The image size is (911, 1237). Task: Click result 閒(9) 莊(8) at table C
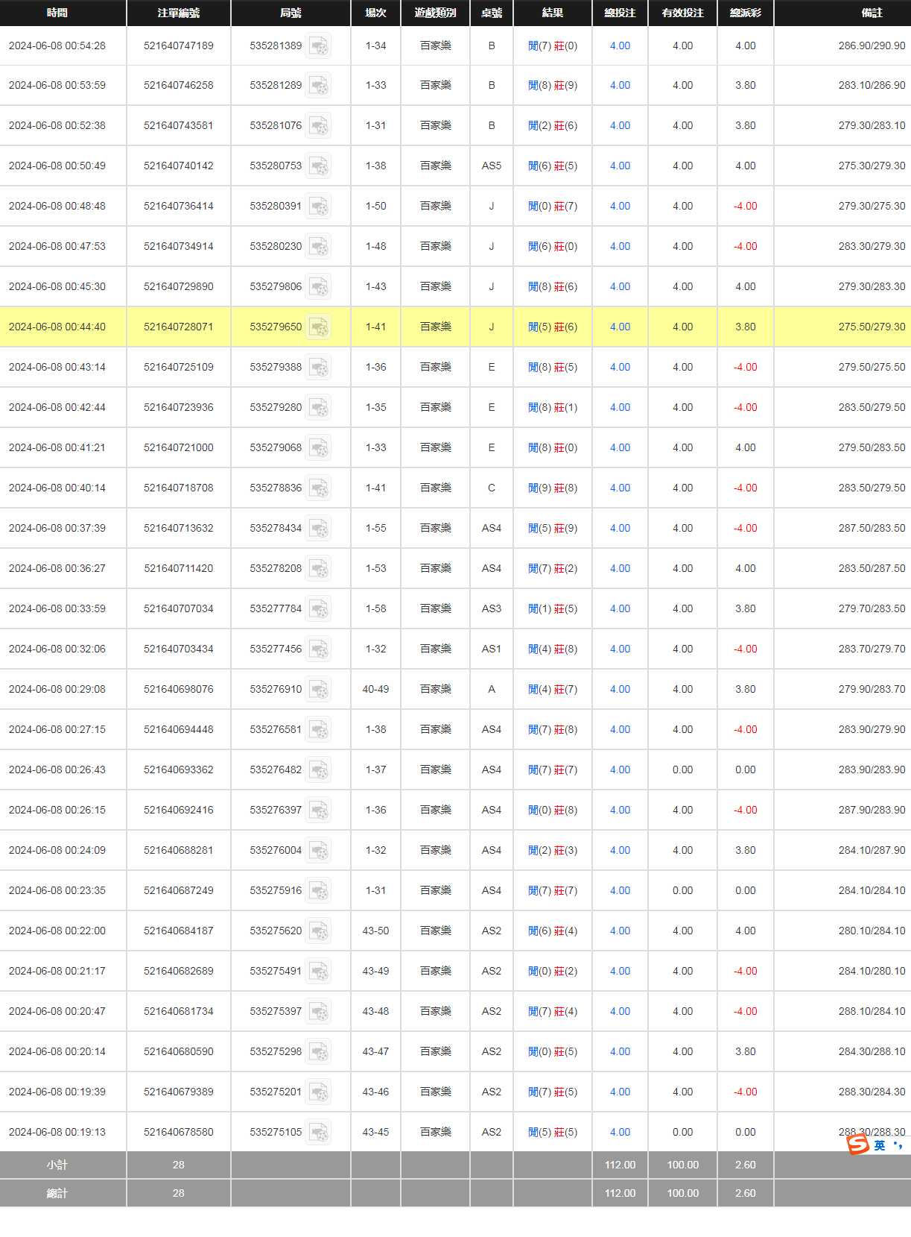click(552, 488)
